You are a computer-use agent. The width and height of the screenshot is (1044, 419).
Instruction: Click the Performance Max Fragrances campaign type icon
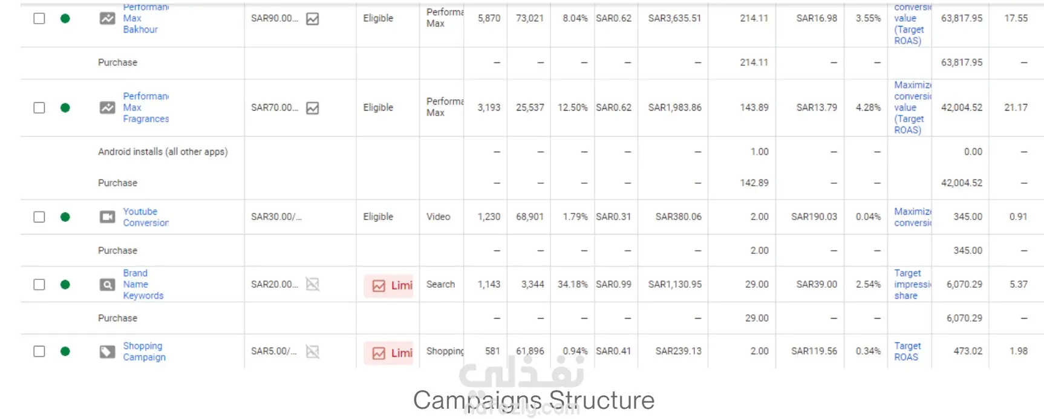coord(107,108)
